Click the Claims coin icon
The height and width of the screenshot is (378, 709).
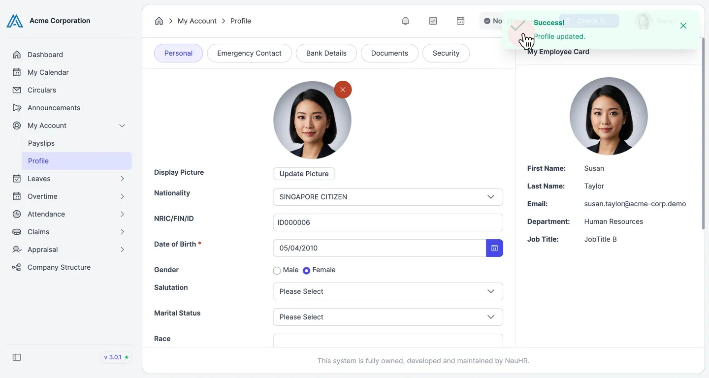(x=17, y=232)
